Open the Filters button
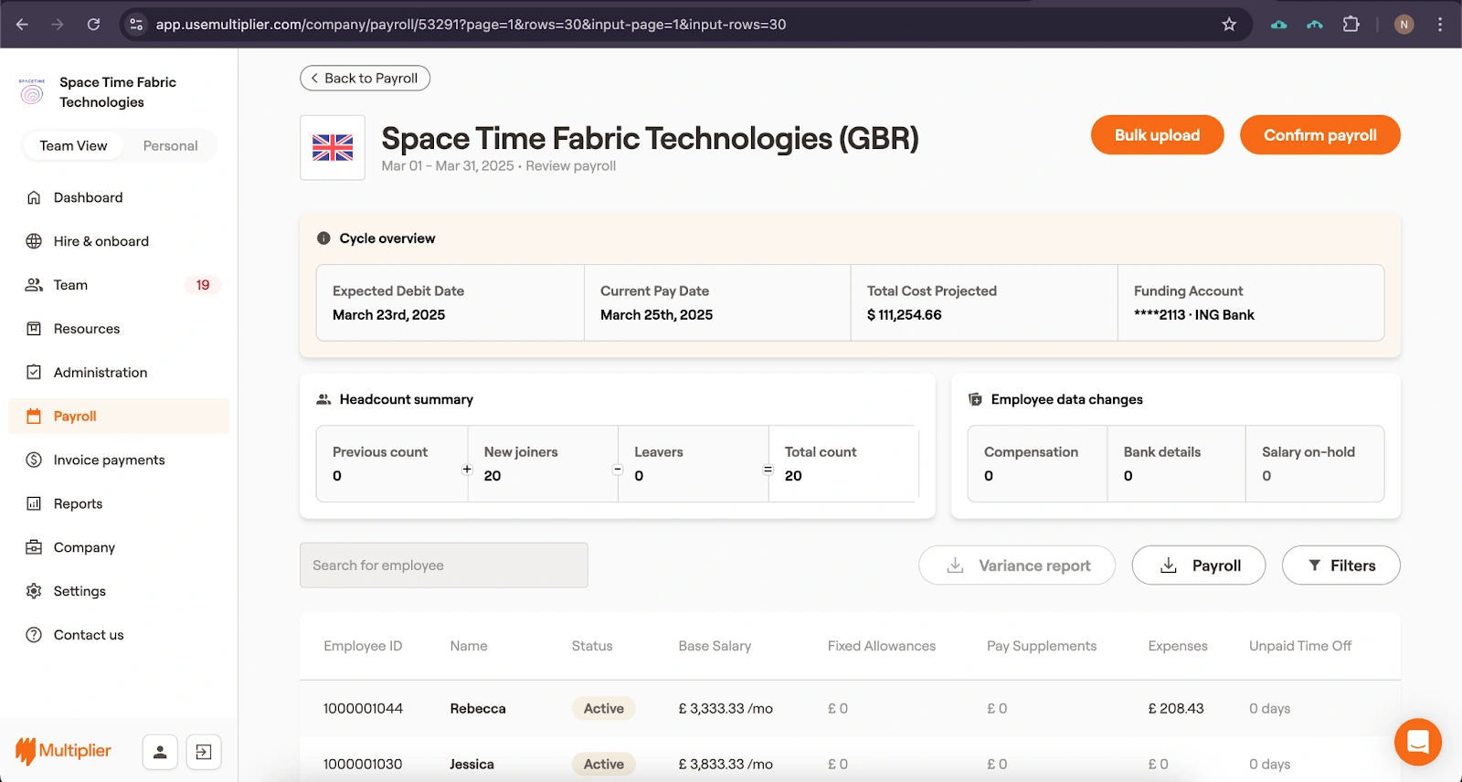 coord(1341,565)
